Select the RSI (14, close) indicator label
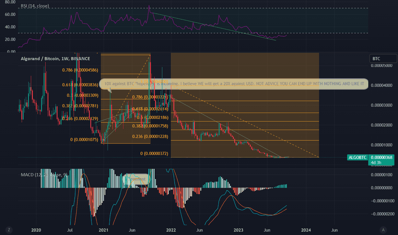This screenshot has width=398, height=235. click(x=35, y=6)
